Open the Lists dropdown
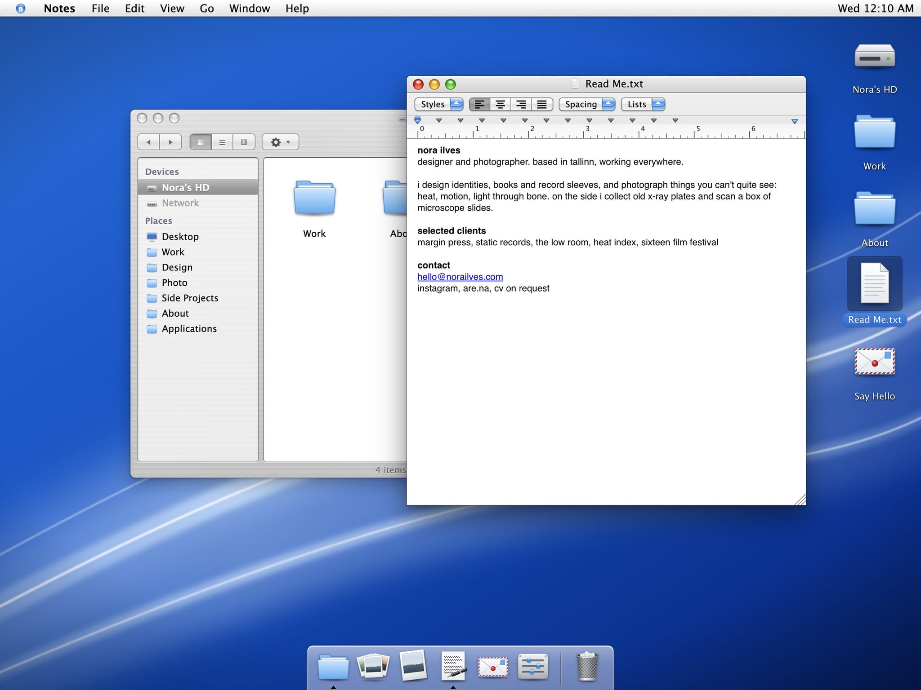Image resolution: width=921 pixels, height=690 pixels. 643,104
